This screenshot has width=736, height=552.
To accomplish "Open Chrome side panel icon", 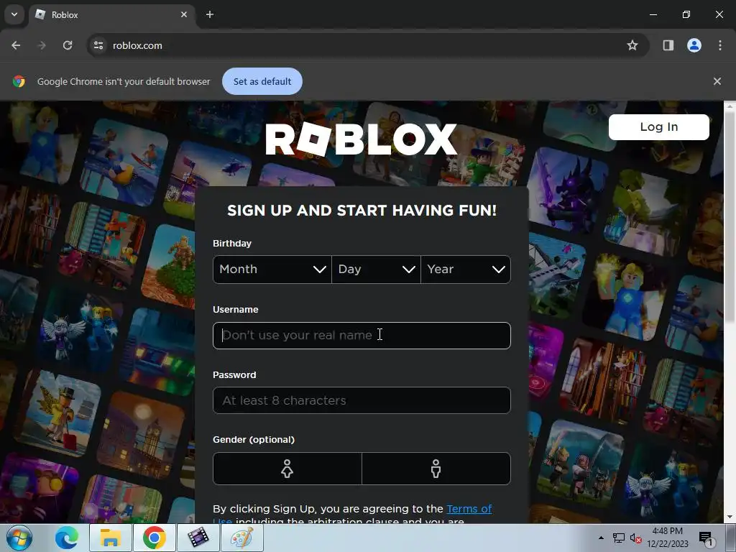I will (668, 45).
